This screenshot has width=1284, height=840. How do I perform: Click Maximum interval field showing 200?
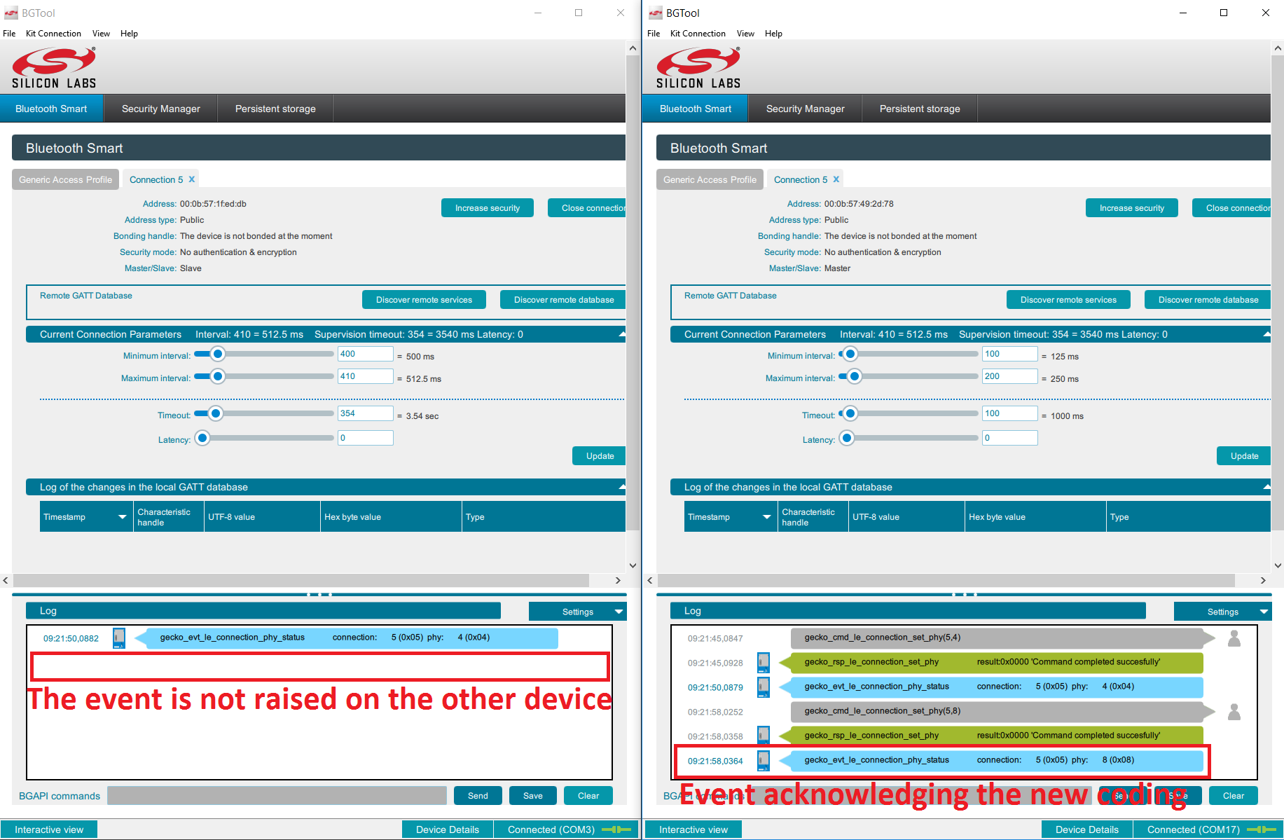click(x=1009, y=376)
